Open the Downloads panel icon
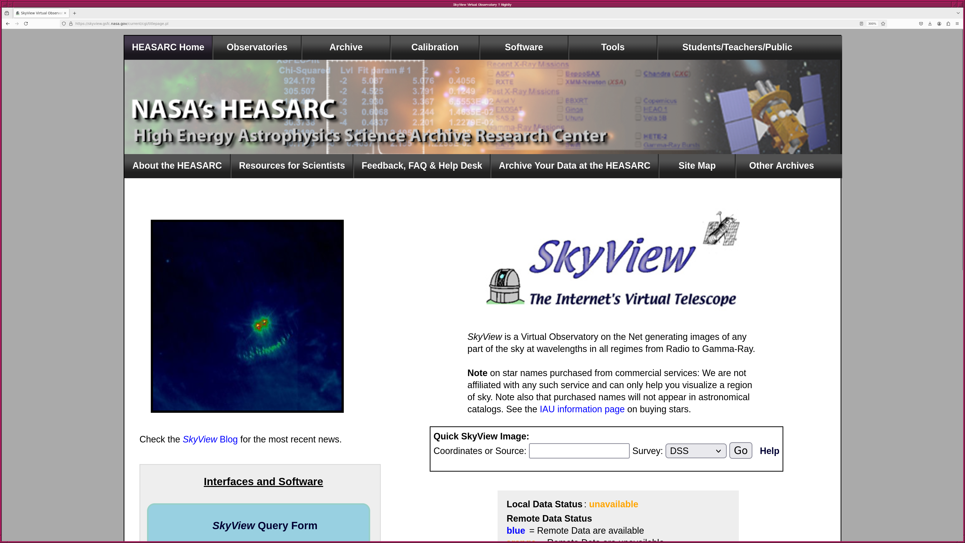965x543 pixels. click(930, 24)
